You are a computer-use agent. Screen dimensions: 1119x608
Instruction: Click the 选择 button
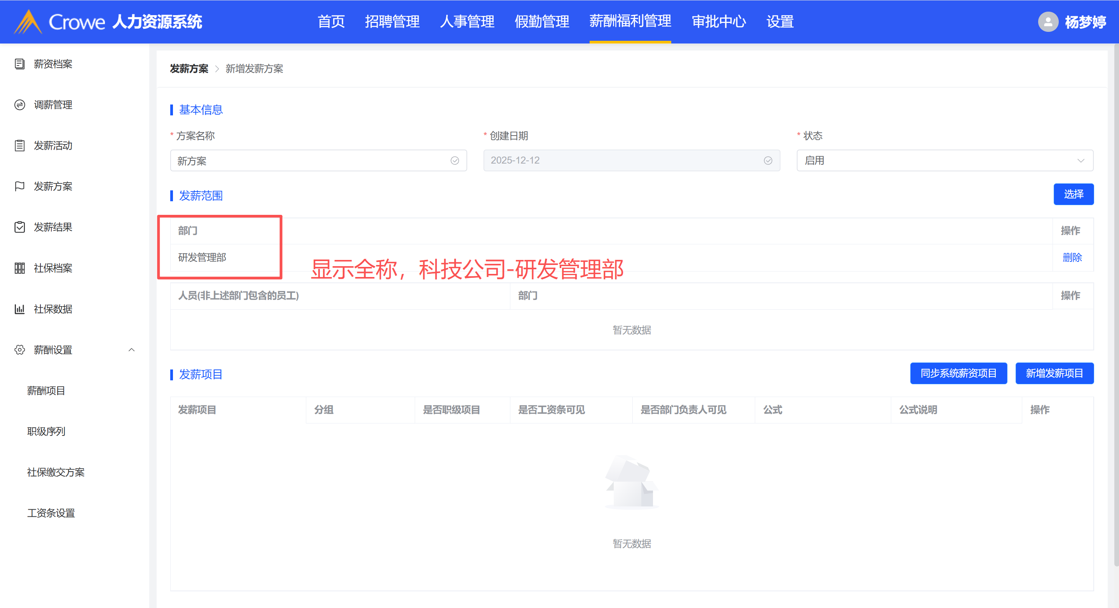[x=1073, y=194]
